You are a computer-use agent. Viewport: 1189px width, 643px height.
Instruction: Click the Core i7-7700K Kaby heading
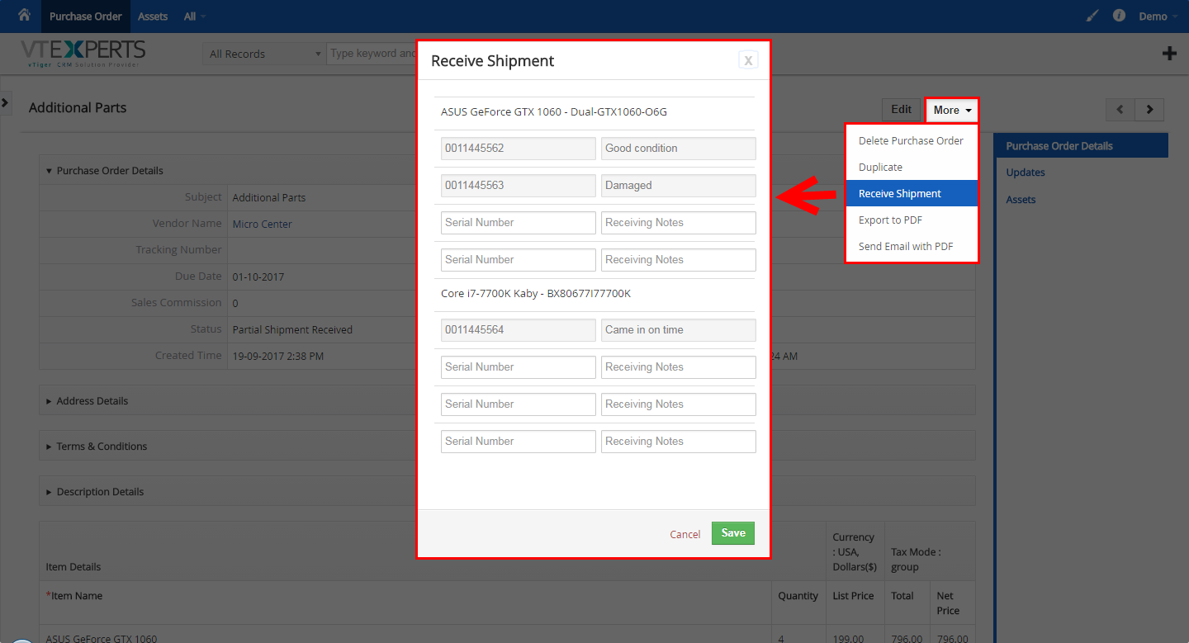tap(536, 293)
